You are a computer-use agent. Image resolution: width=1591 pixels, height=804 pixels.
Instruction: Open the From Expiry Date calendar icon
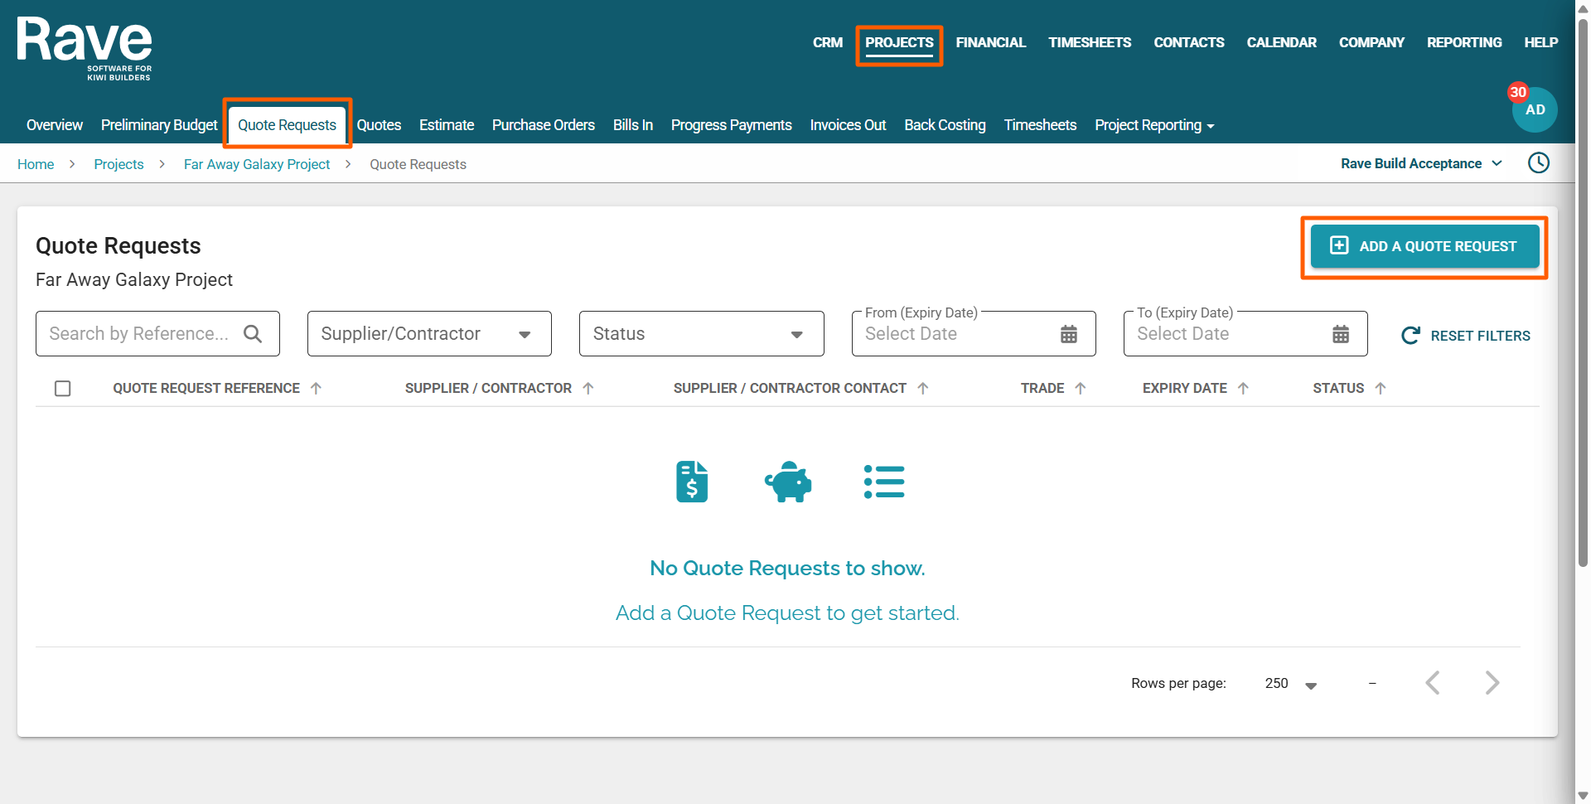1069,334
